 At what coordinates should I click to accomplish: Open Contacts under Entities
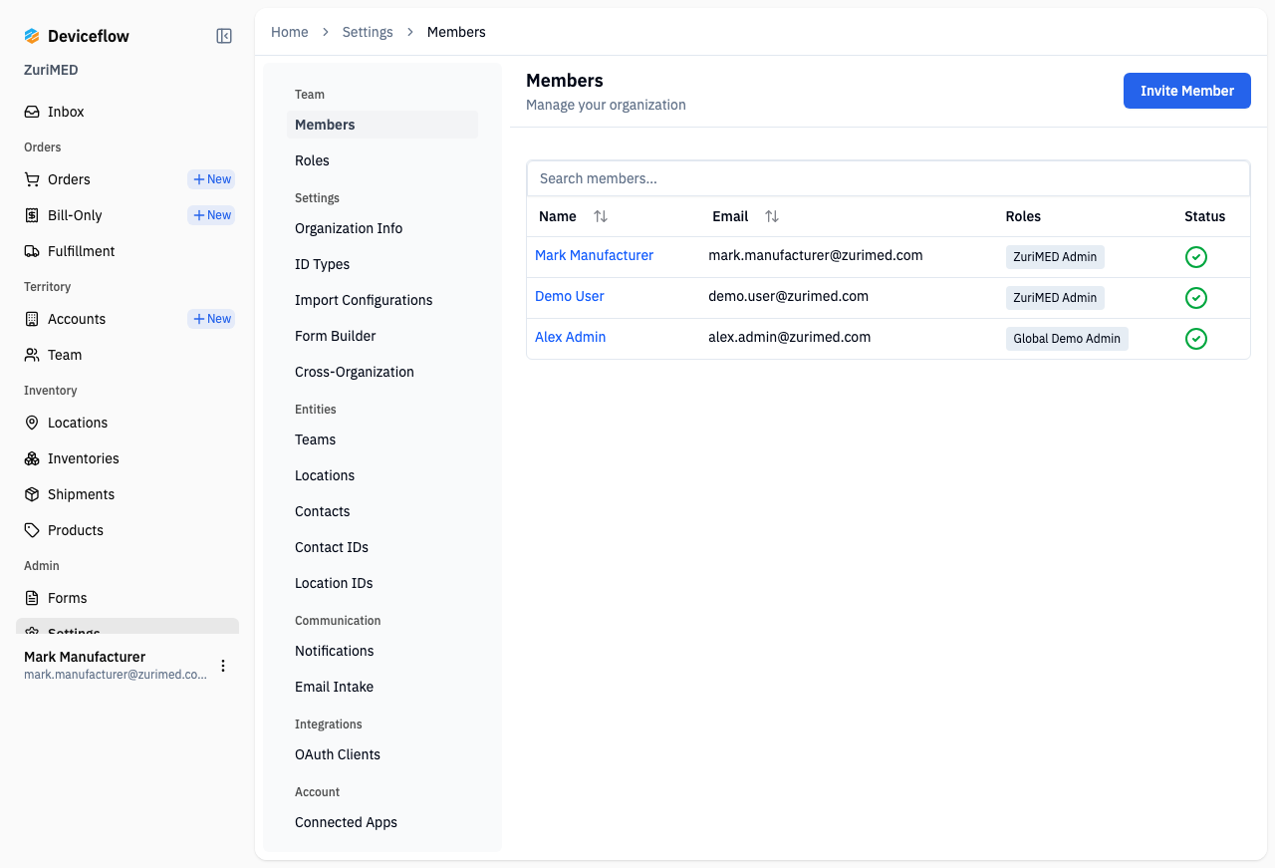[x=382, y=511]
